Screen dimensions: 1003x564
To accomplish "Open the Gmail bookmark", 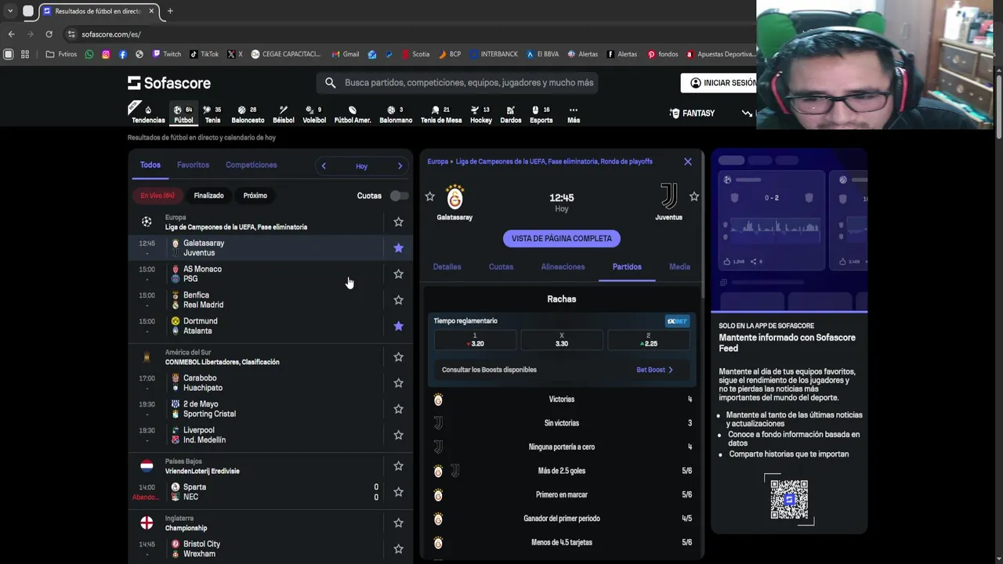I will tap(346, 54).
